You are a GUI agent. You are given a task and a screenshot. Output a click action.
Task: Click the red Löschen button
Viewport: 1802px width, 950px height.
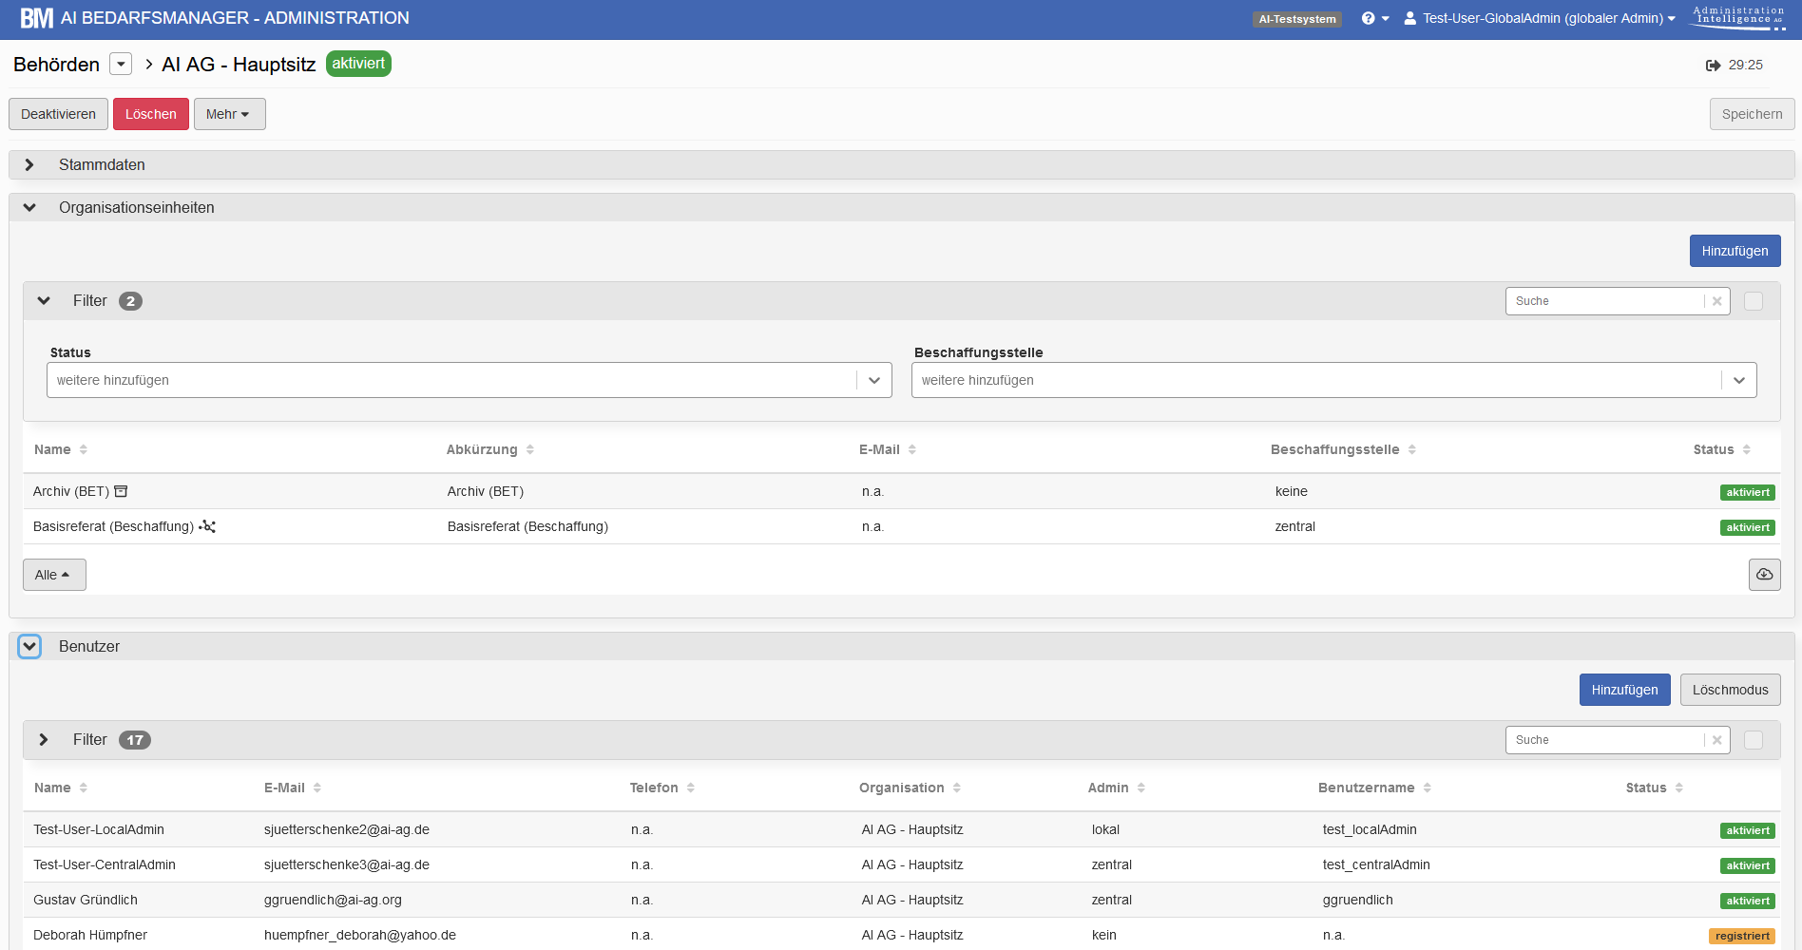(150, 114)
